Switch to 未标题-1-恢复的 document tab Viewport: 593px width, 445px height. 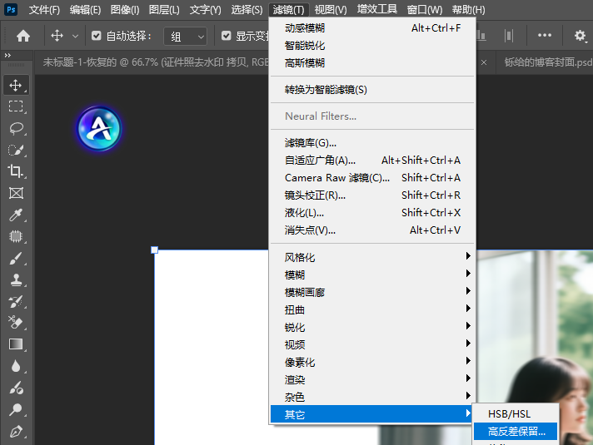tap(155, 62)
